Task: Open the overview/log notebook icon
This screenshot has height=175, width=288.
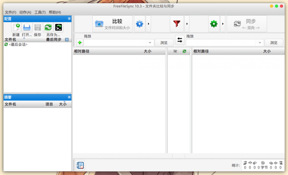Action: pyautogui.click(x=80, y=165)
